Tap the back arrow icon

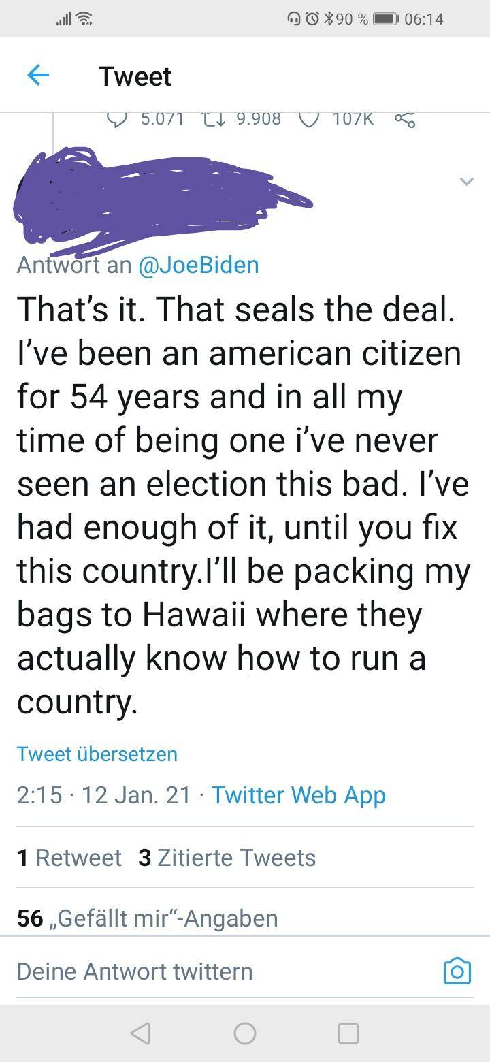38,76
